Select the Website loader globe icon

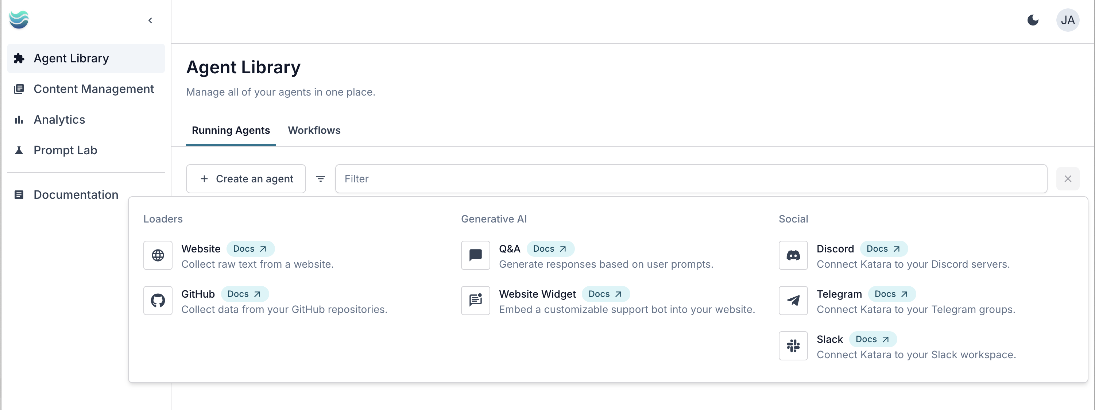point(158,255)
